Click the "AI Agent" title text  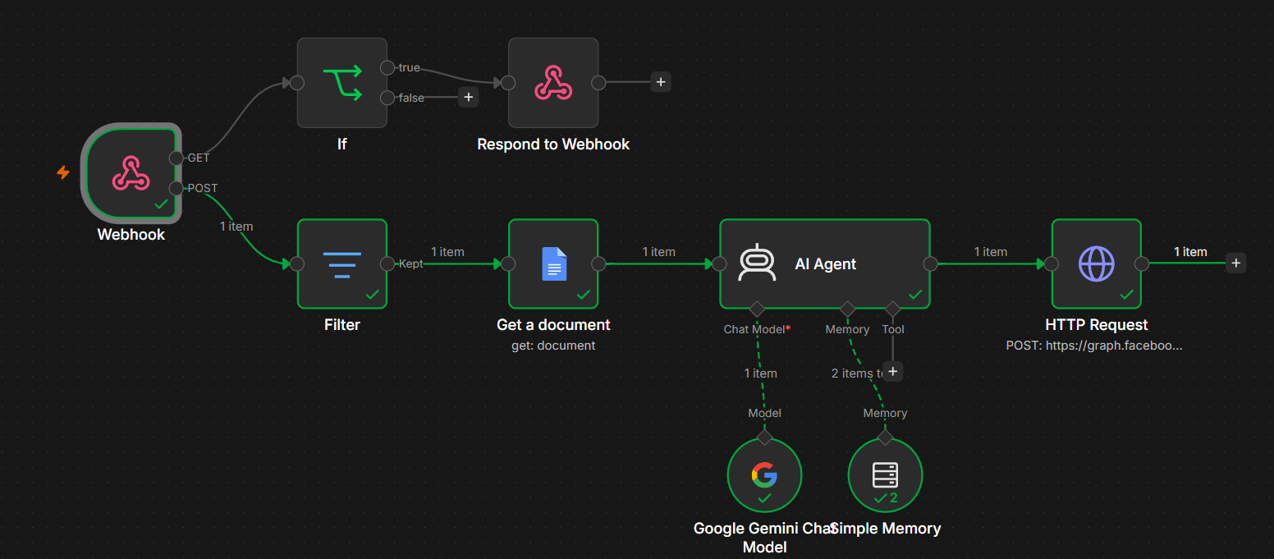coord(825,263)
